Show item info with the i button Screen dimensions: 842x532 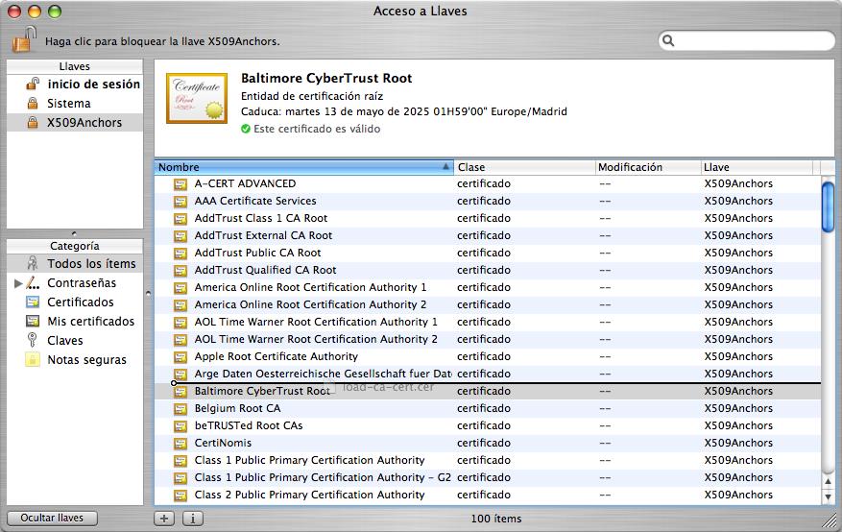pyautogui.click(x=193, y=519)
